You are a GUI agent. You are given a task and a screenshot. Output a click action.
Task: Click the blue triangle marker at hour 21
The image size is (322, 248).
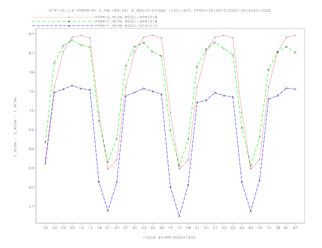[x=108, y=211]
